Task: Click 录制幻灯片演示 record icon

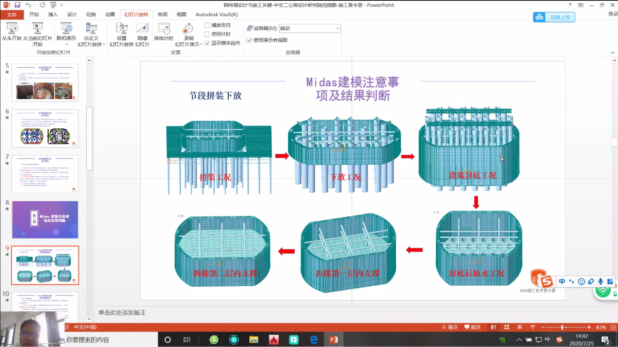Action: click(x=188, y=29)
